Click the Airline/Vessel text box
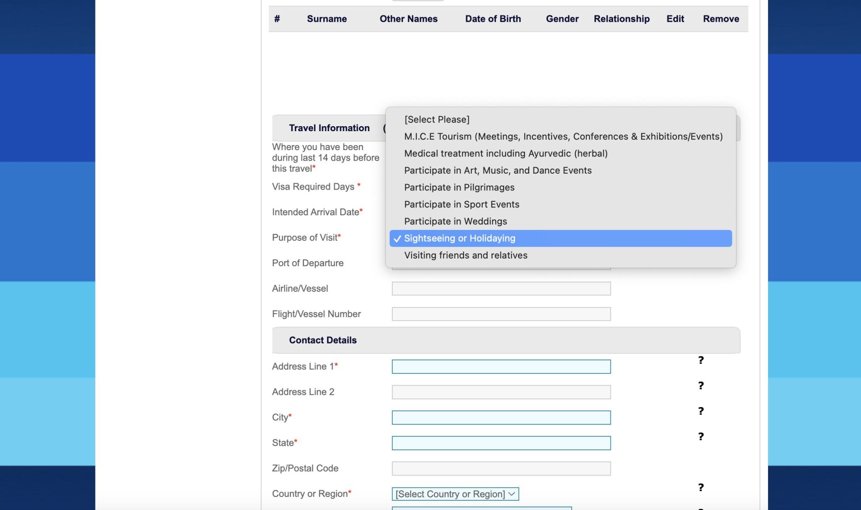861x510 pixels. pyautogui.click(x=501, y=288)
